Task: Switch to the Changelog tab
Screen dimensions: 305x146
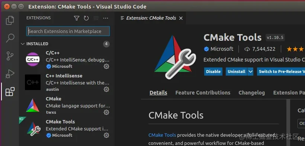Action: point(252,93)
